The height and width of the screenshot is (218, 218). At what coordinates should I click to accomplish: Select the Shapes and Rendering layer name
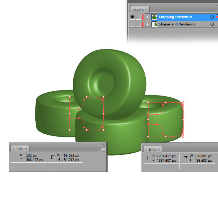[177, 24]
